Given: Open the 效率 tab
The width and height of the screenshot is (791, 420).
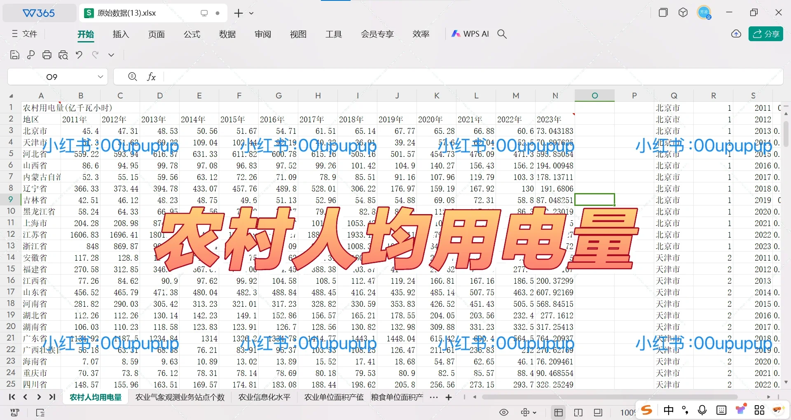Looking at the screenshot, I should coord(421,34).
